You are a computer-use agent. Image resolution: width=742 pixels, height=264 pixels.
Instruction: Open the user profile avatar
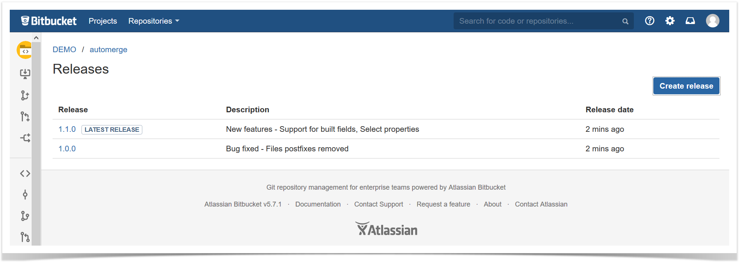tap(713, 21)
